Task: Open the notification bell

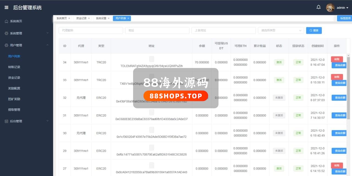Action: [x=318, y=7]
